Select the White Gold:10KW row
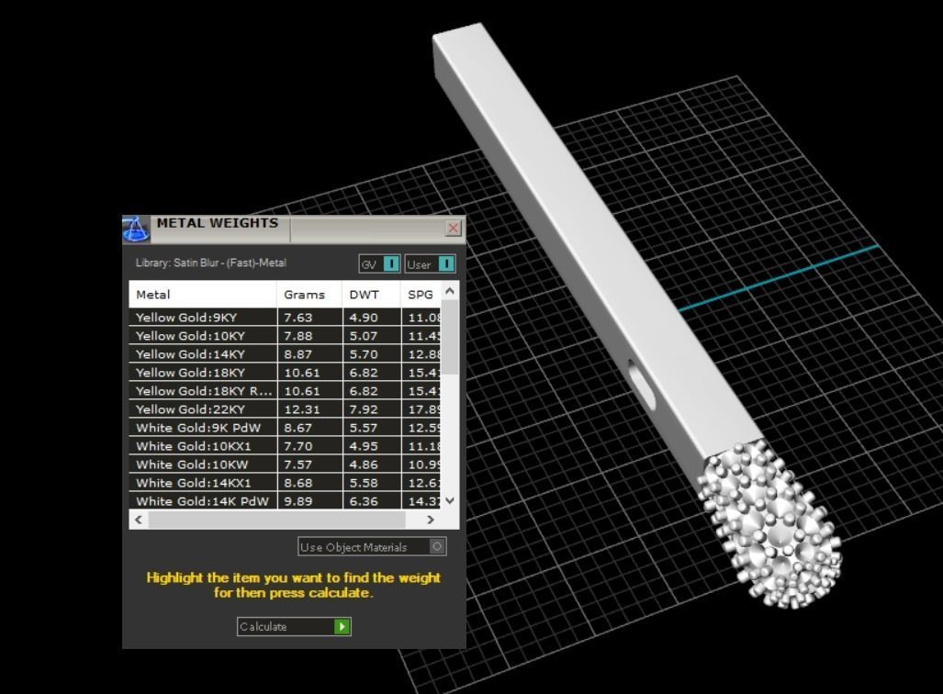943x694 pixels. pyautogui.click(x=285, y=465)
